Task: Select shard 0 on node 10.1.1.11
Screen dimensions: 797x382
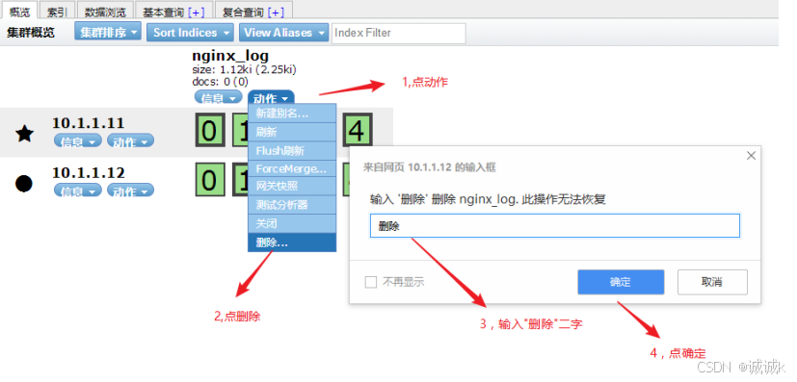Action: (209, 130)
